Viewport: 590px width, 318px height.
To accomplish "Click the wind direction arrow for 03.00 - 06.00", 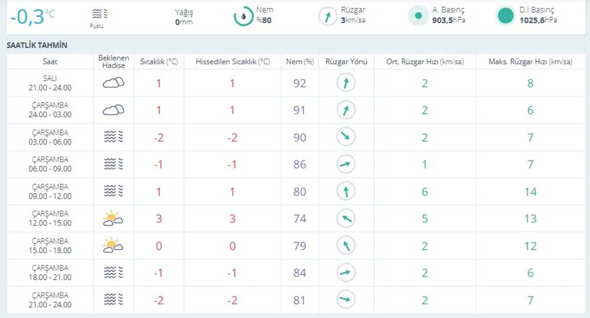I will click(346, 137).
